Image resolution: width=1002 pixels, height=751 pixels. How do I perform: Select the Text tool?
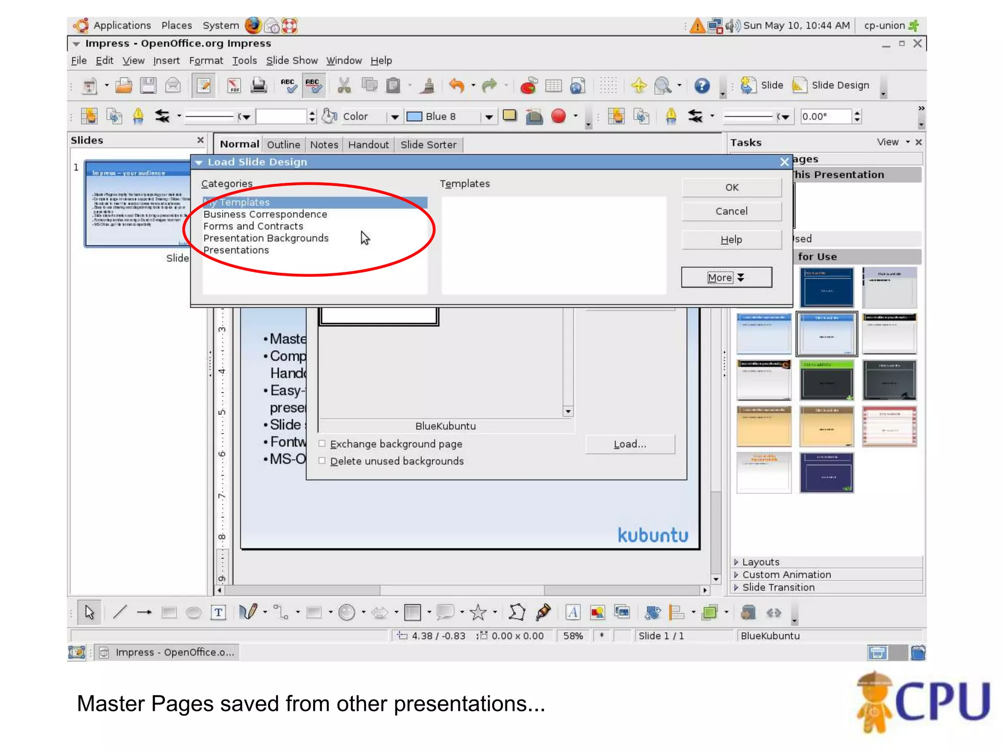(218, 612)
